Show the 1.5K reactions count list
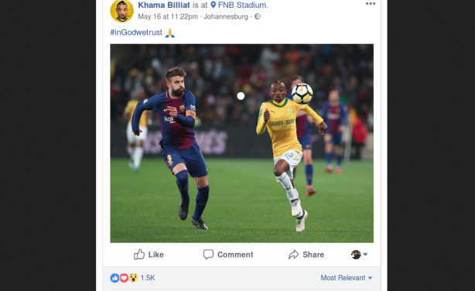The image size is (475, 291). (x=148, y=278)
